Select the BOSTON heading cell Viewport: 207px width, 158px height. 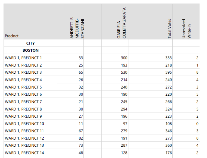click(30, 50)
